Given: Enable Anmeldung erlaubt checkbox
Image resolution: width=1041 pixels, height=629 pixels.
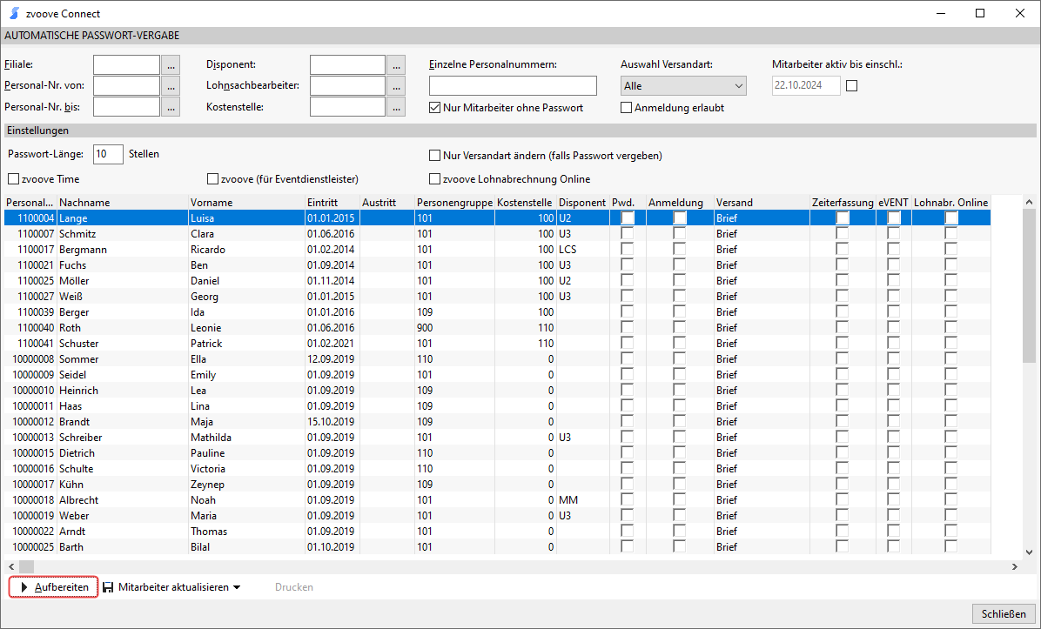Looking at the screenshot, I should coord(626,108).
